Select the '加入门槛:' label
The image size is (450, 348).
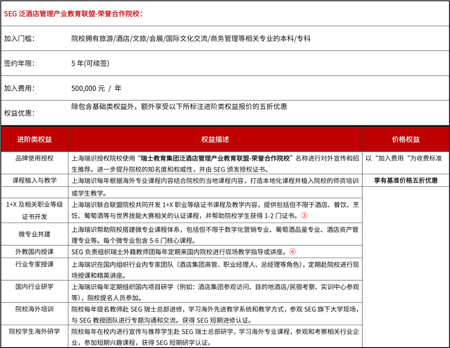19,38
